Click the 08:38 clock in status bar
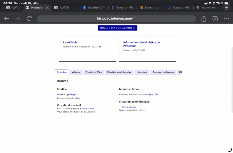Image resolution: width=233 pixels, height=153 pixels. pyautogui.click(x=8, y=3)
